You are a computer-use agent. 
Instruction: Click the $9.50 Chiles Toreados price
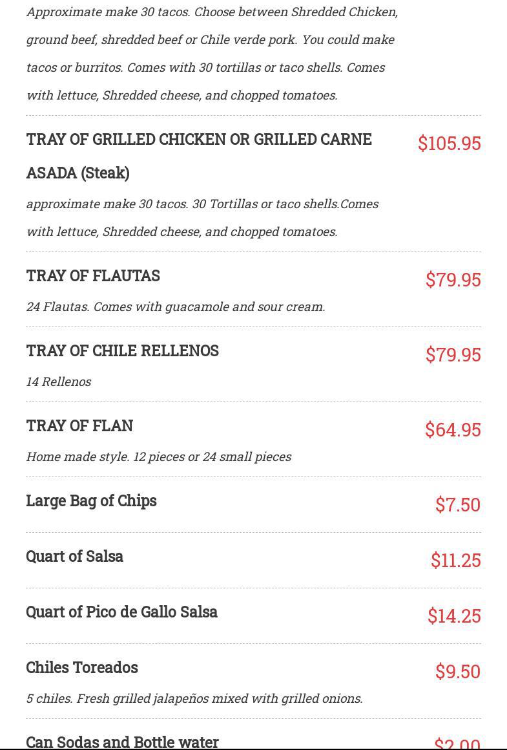click(x=457, y=671)
